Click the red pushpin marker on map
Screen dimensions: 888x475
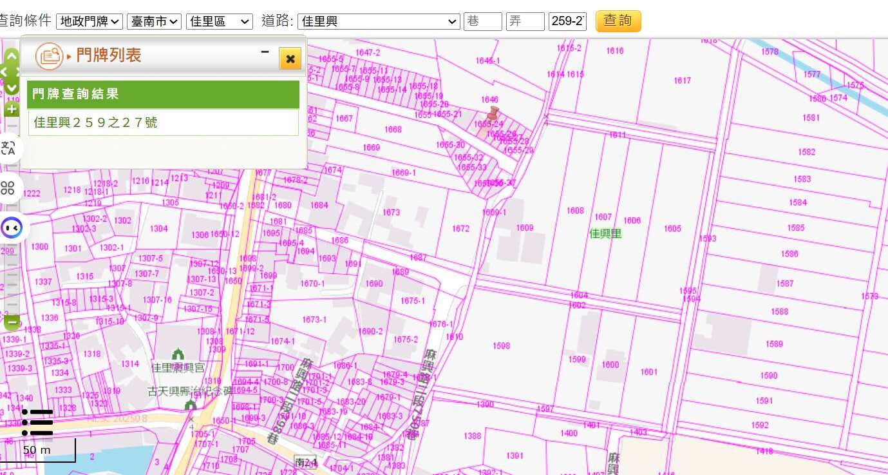click(x=493, y=114)
